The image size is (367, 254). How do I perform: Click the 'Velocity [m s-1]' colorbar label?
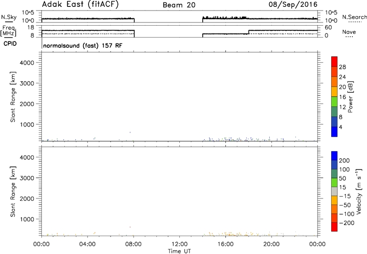click(x=359, y=191)
